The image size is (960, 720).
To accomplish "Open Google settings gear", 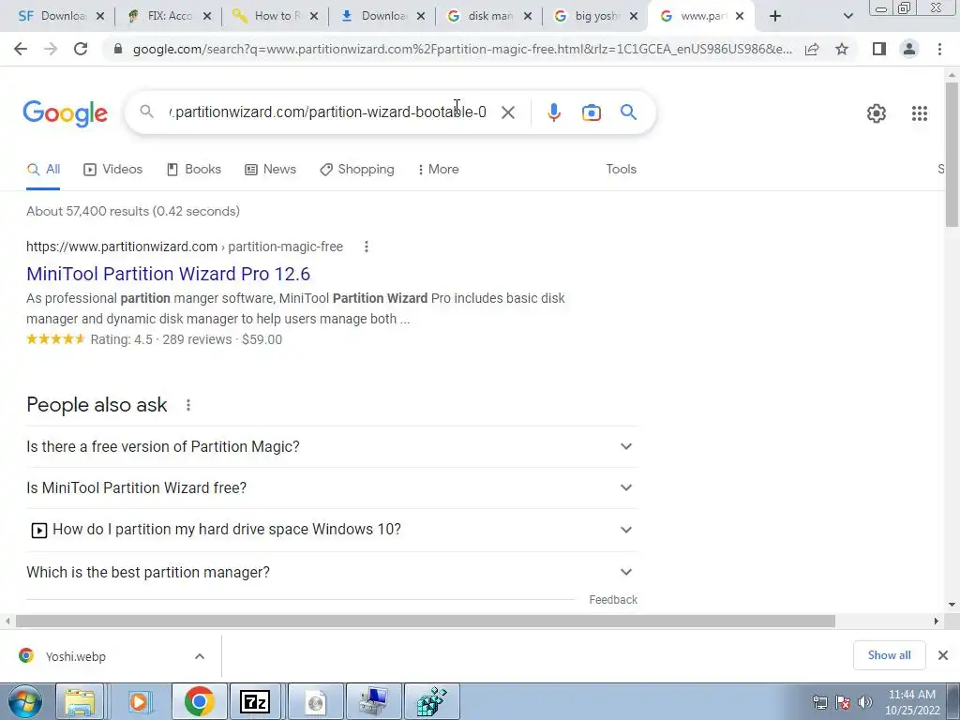I will pos(877,113).
